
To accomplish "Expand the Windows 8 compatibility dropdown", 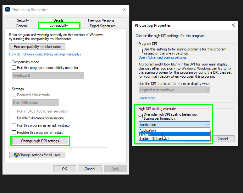I will point(48,76).
